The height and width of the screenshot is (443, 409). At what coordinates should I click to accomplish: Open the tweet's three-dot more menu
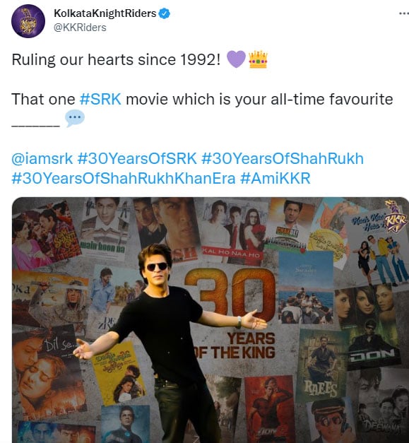(x=404, y=13)
